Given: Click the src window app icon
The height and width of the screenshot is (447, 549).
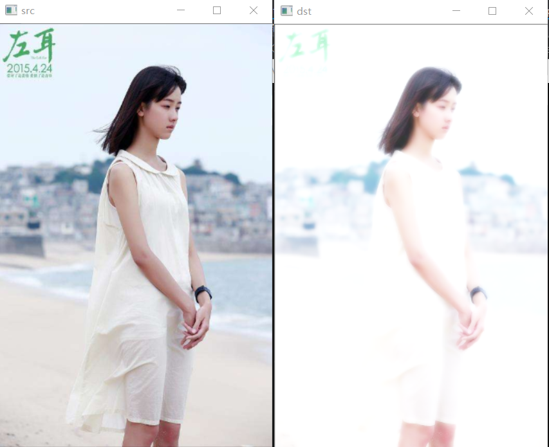Looking at the screenshot, I should [x=11, y=10].
